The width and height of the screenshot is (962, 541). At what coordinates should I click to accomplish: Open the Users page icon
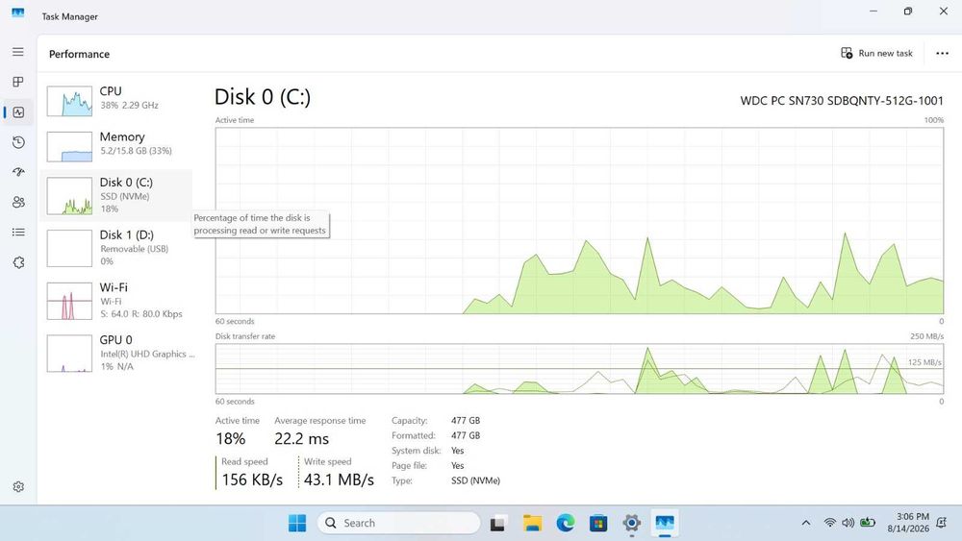pos(18,202)
